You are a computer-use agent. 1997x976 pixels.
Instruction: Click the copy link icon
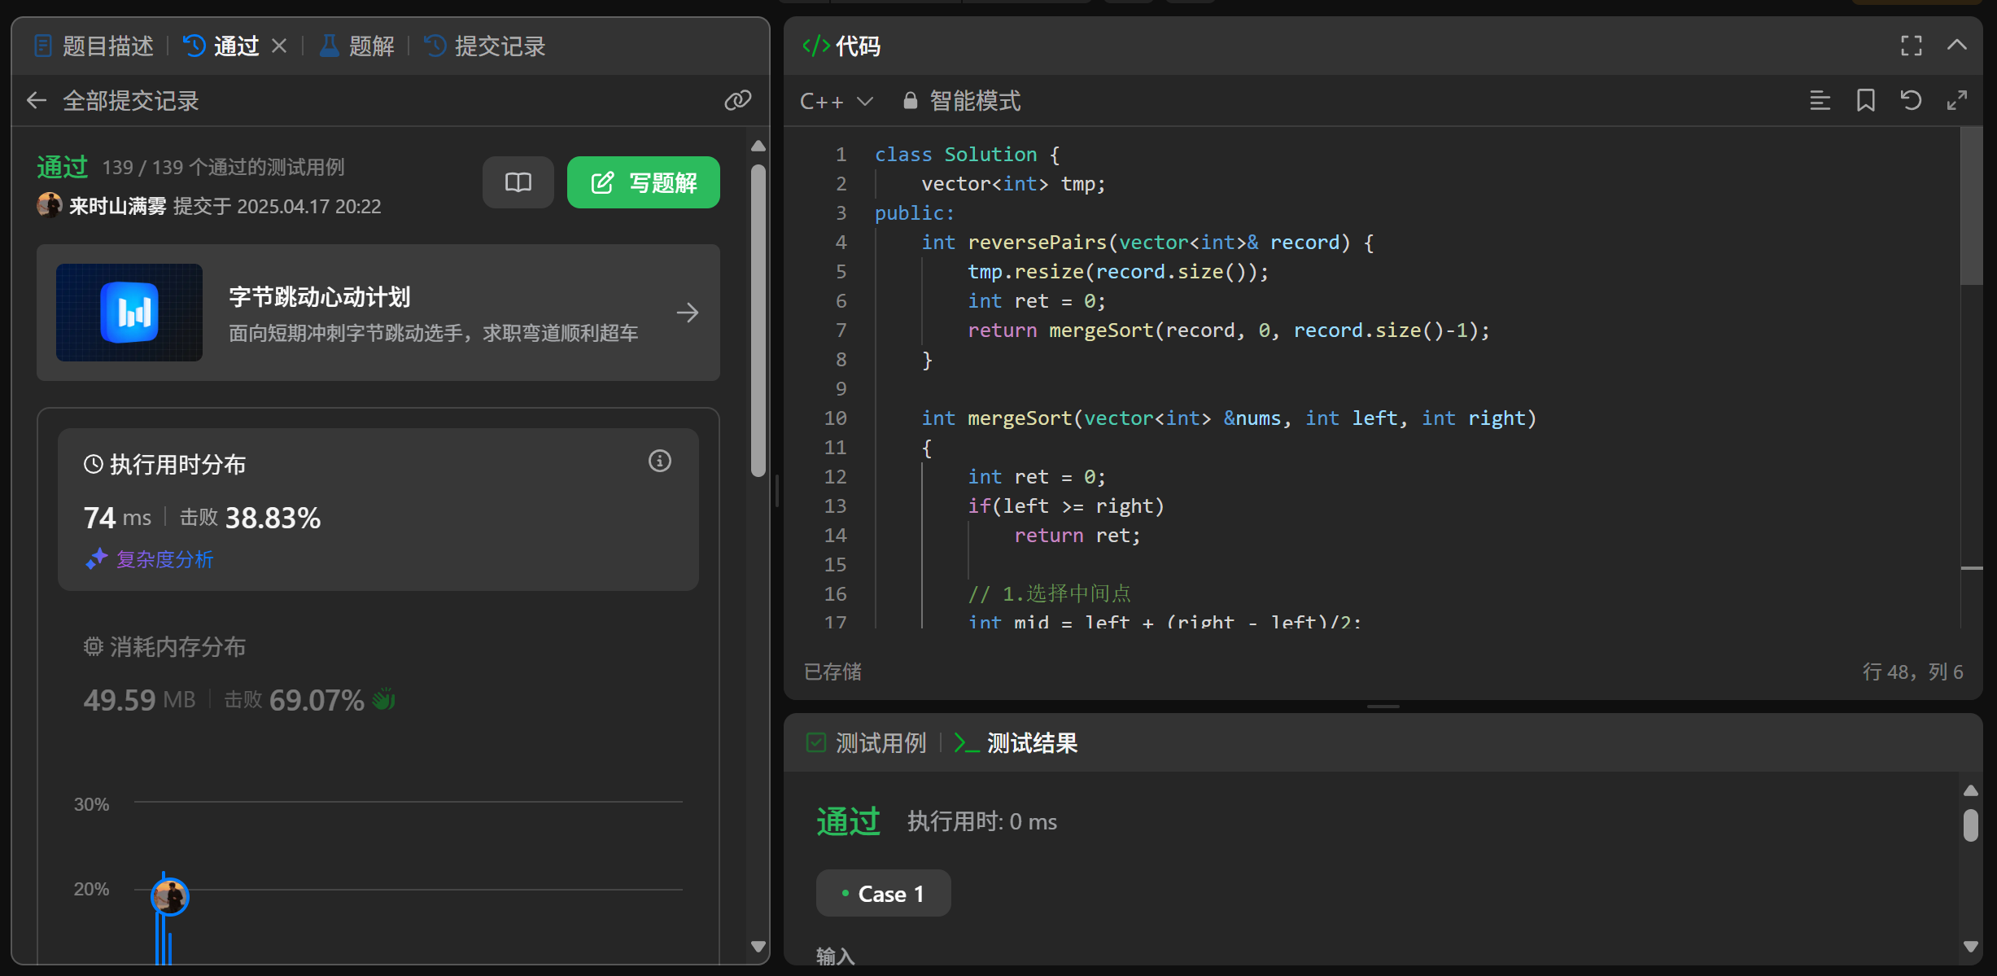coord(737,100)
